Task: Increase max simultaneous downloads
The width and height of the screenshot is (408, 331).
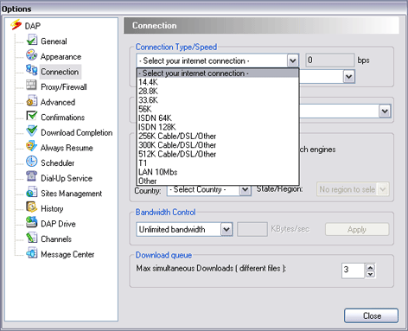Action: click(370, 267)
